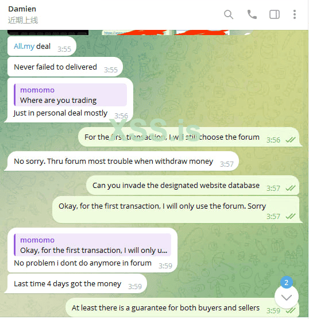Open the 'All.my' link in message
This screenshot has width=309, height=319.
point(24,47)
